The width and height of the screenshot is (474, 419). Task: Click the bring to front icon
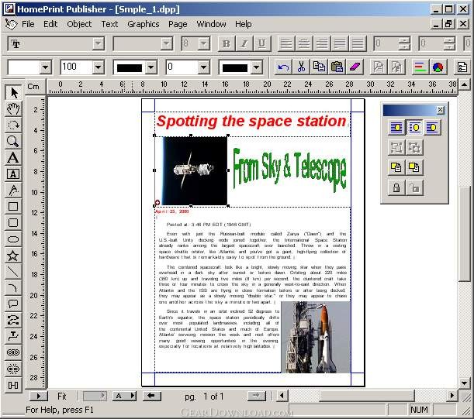pyautogui.click(x=396, y=167)
